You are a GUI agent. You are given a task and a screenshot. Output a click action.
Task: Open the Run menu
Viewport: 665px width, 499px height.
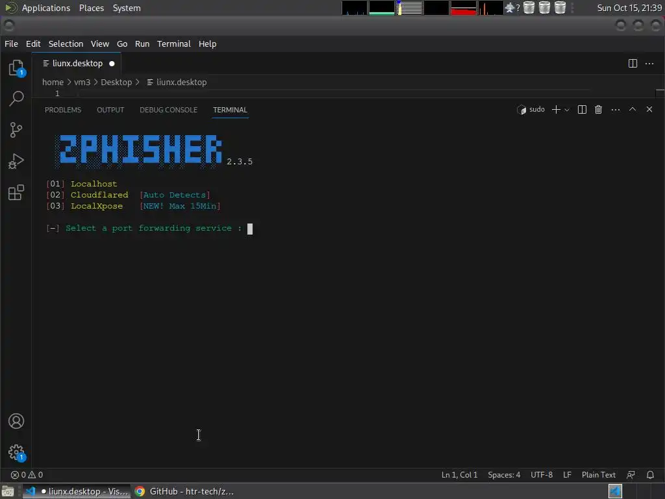click(142, 44)
